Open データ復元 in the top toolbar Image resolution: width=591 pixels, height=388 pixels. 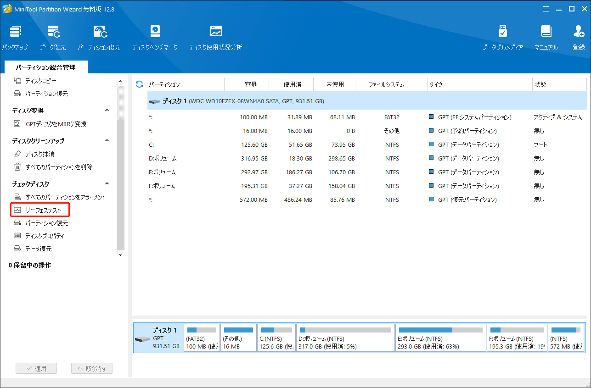53,38
